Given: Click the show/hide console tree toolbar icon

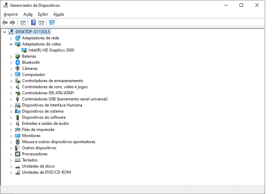Looking at the screenshot, I should coord(23,23).
